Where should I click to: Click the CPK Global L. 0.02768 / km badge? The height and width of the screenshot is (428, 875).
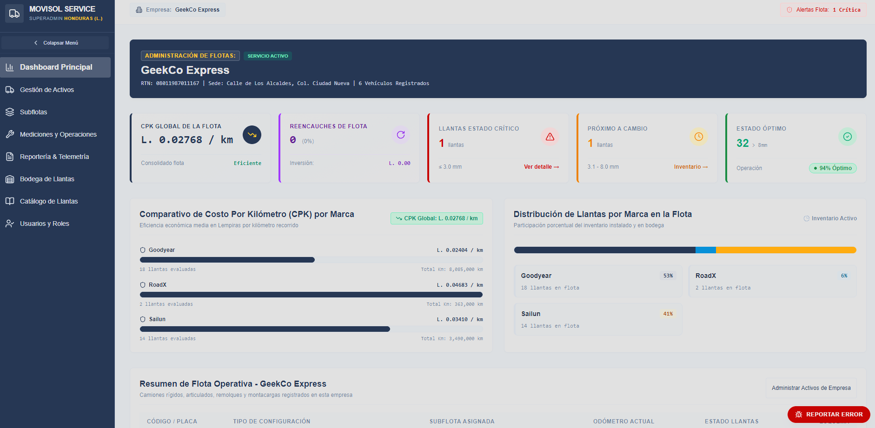tap(437, 218)
